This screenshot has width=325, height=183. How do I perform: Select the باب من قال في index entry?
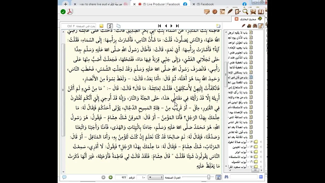pos(240,77)
